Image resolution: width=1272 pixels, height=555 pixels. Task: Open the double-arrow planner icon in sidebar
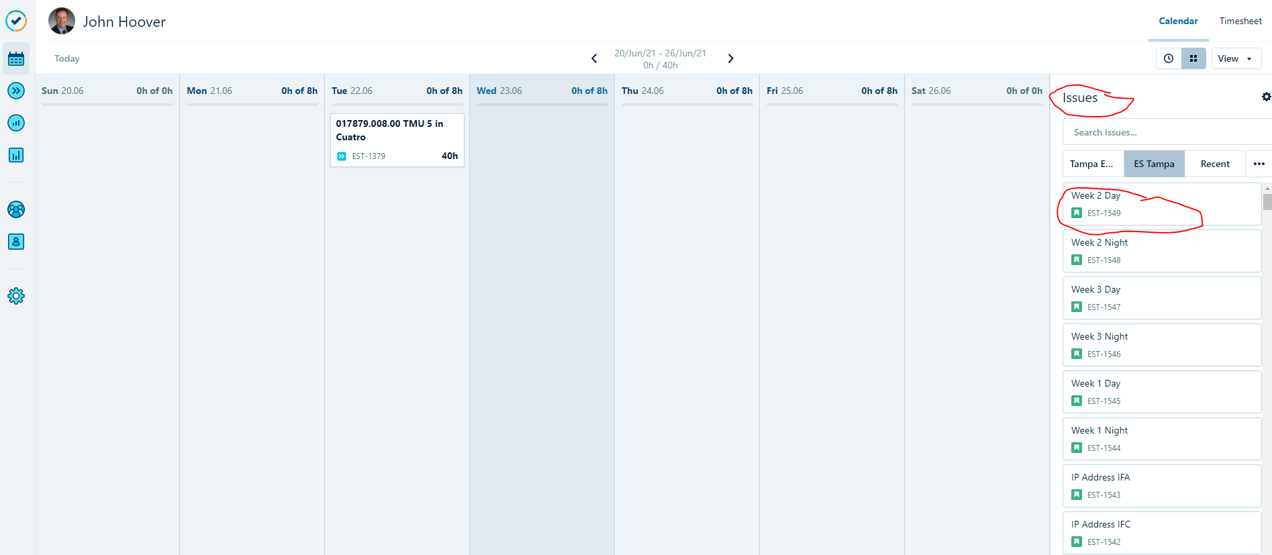16,91
